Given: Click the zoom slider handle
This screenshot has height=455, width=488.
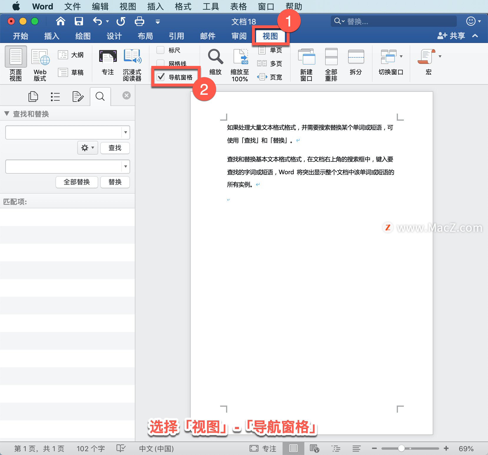Looking at the screenshot, I should (x=401, y=448).
